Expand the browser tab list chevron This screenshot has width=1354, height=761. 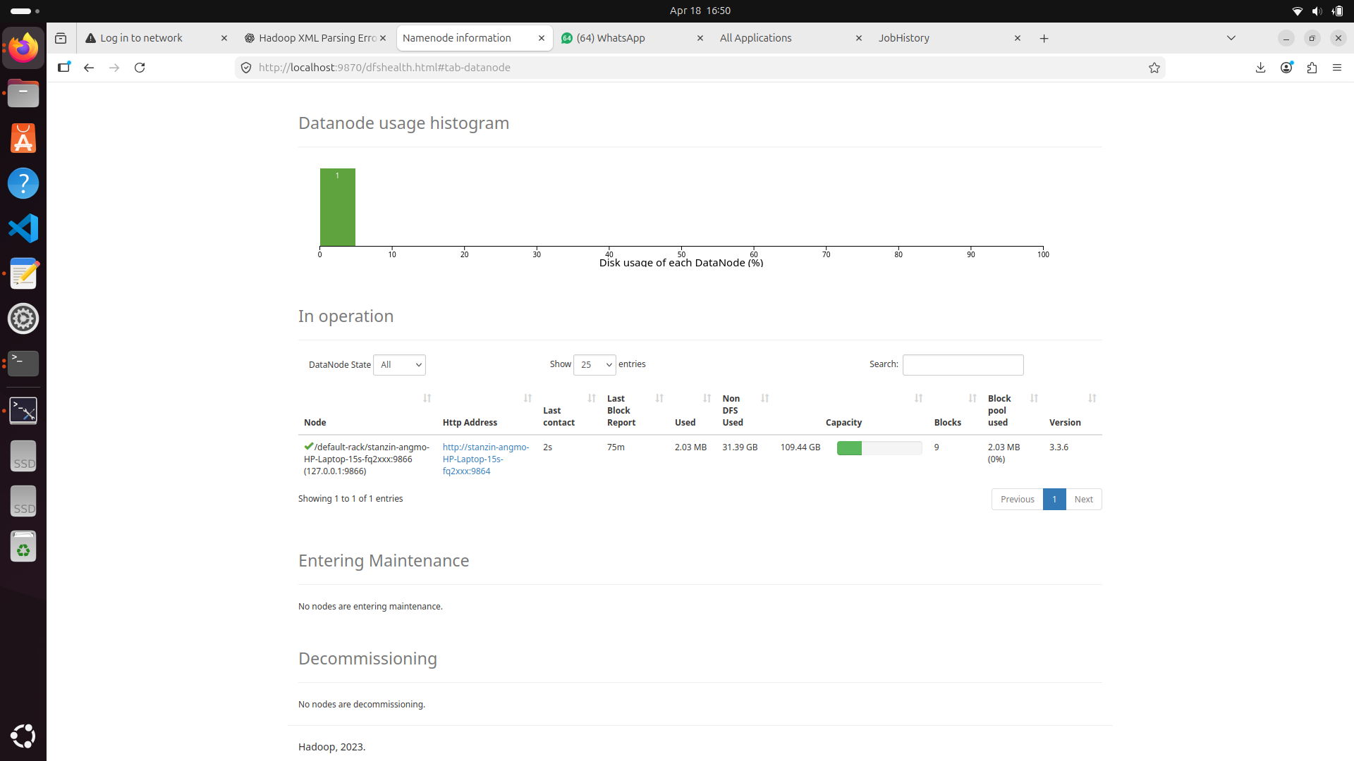[x=1231, y=38]
